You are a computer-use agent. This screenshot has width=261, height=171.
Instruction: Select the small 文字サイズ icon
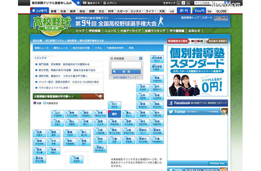(178, 3)
